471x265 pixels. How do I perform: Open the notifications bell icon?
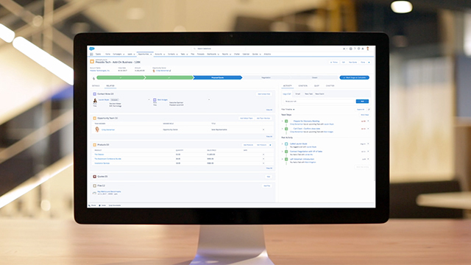click(x=363, y=49)
